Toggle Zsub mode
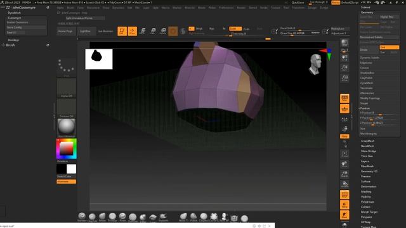 point(247,29)
